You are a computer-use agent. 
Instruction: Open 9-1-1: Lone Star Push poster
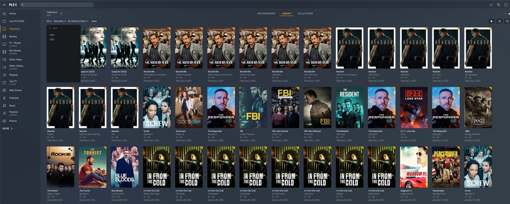414,107
